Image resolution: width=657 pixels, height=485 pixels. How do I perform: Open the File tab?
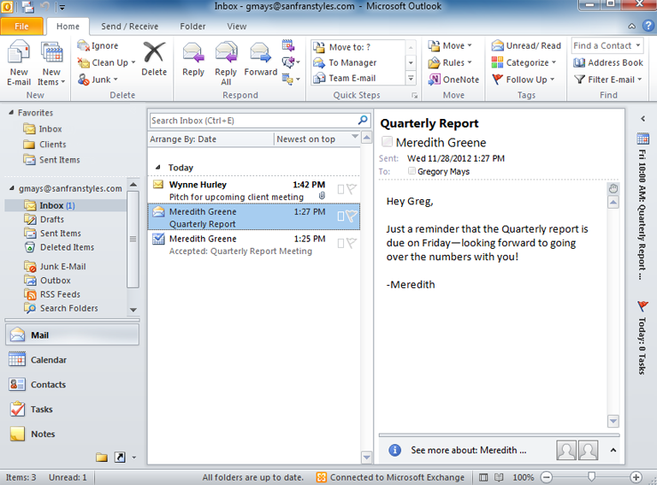(21, 26)
